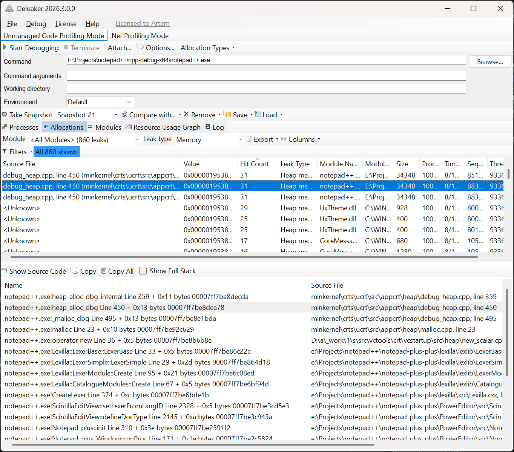
Task: Click into the Working directory field
Action: pos(266,89)
